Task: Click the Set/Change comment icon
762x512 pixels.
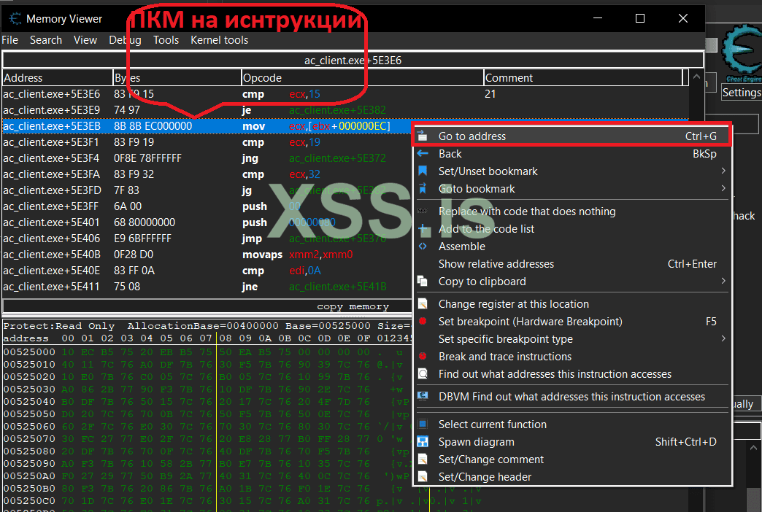Action: pyautogui.click(x=423, y=459)
